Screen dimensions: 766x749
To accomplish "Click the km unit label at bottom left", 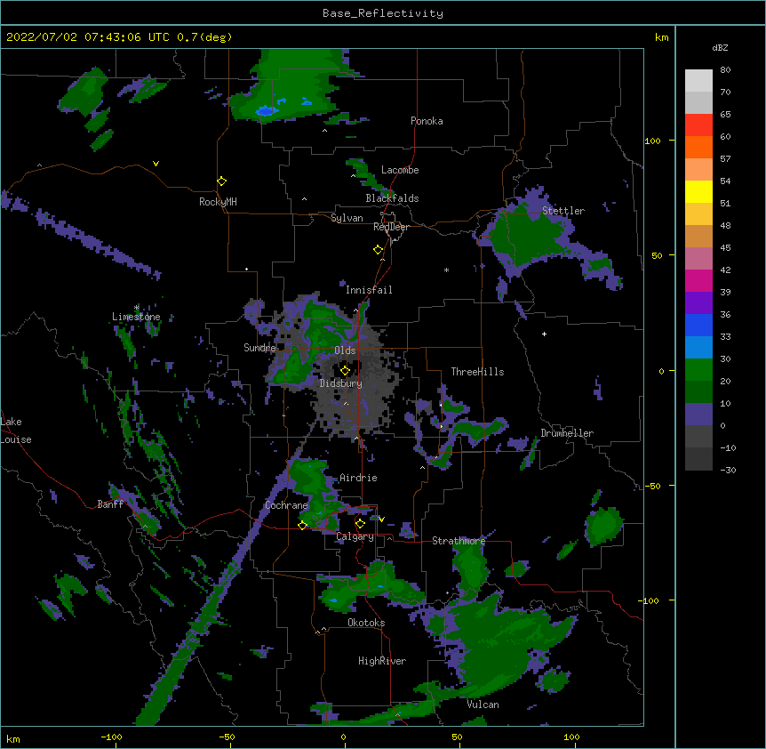I will 13,738.
